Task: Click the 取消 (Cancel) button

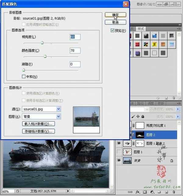Action: [x=115, y=22]
